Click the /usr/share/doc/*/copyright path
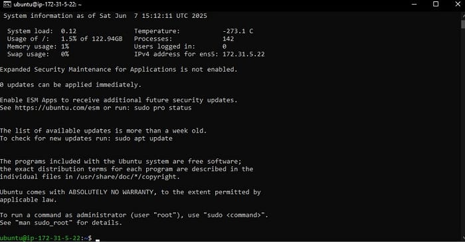Image resolution: width=465 pixels, height=242 pixels. [x=127, y=177]
